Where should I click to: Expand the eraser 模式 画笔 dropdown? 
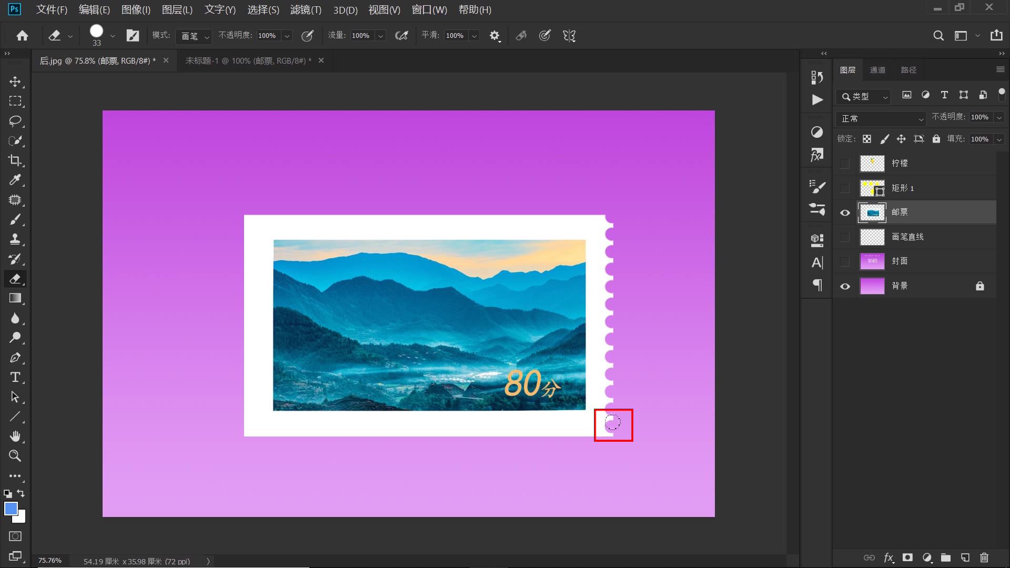[x=194, y=36]
